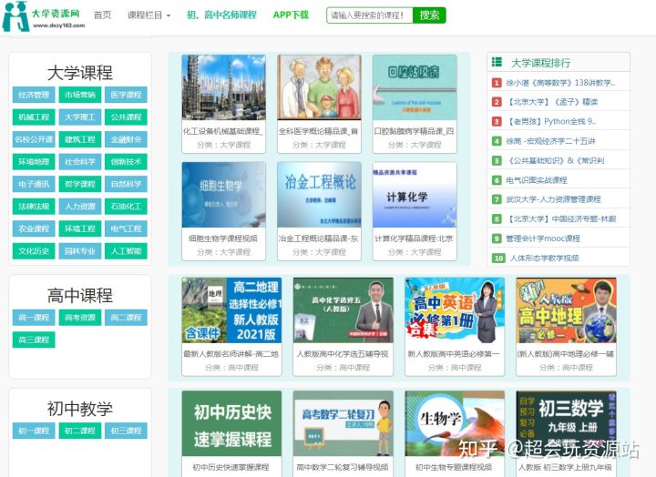Open the 环境地理 category

tap(34, 162)
